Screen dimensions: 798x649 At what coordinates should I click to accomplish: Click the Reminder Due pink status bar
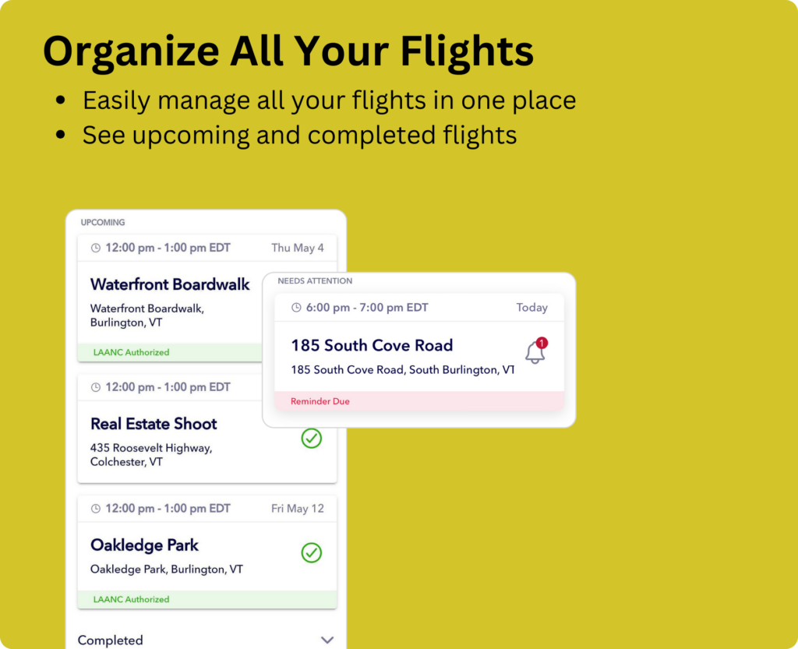click(x=419, y=401)
